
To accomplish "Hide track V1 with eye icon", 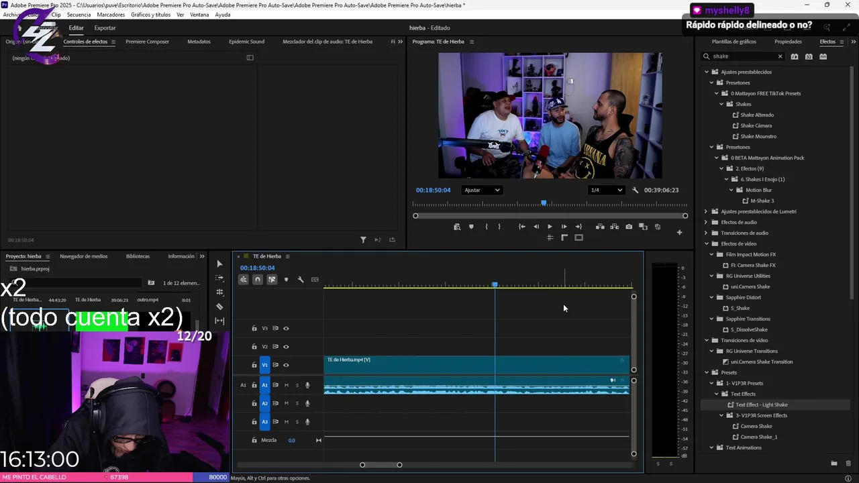I will point(286,365).
